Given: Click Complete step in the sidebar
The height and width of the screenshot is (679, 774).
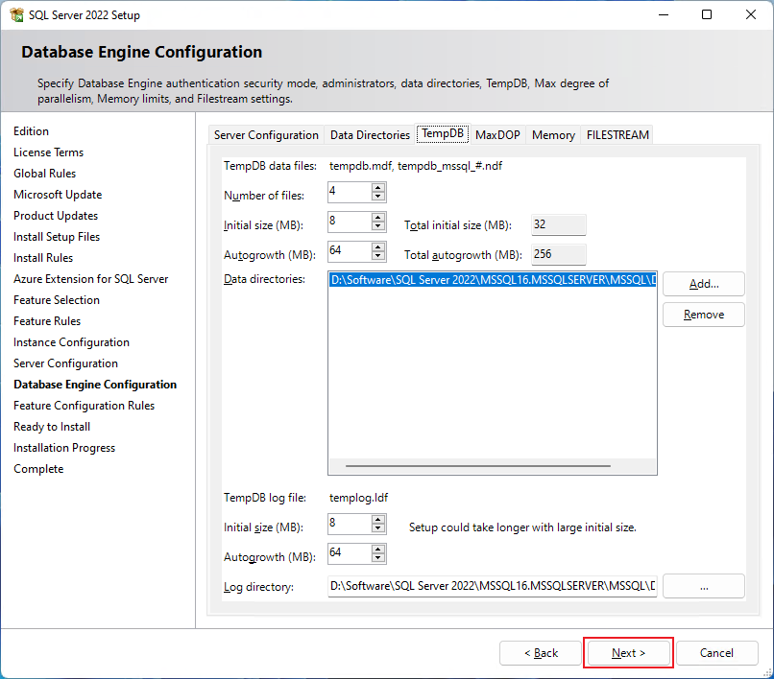Looking at the screenshot, I should tap(38, 469).
